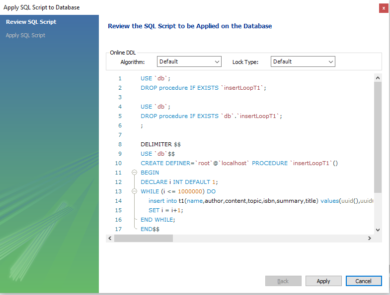Click the CREATE DEFINER procedure line

click(239, 163)
